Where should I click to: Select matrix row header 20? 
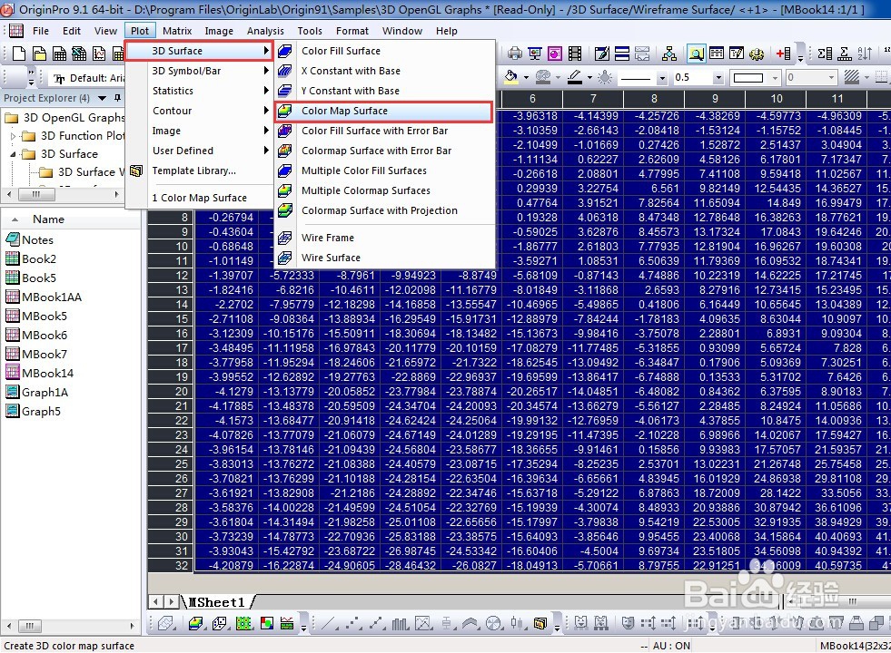coord(171,392)
